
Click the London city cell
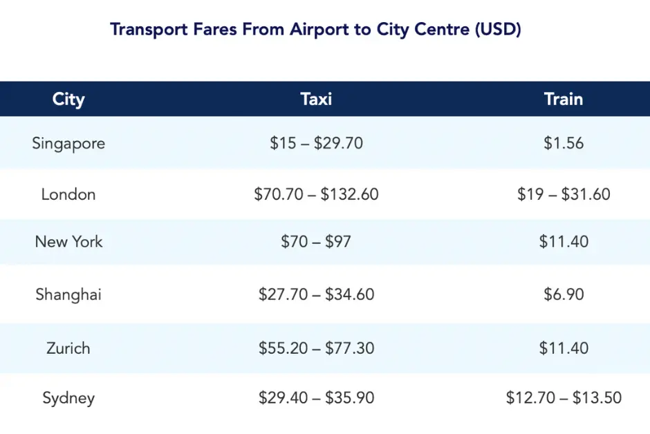[68, 194]
